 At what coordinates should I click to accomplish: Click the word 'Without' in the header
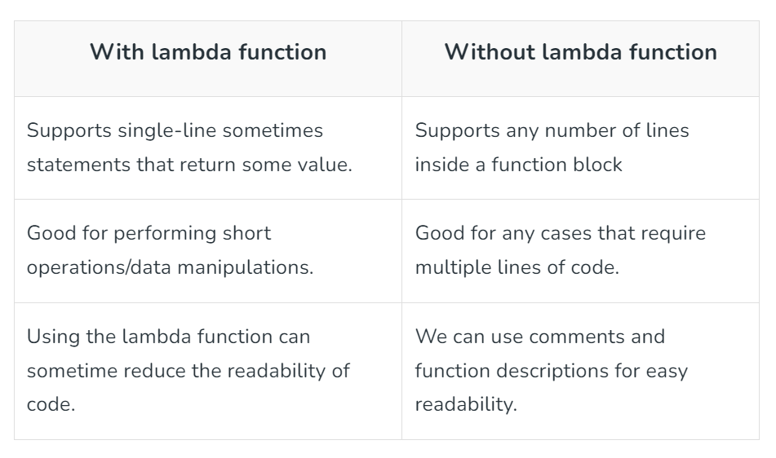490,52
